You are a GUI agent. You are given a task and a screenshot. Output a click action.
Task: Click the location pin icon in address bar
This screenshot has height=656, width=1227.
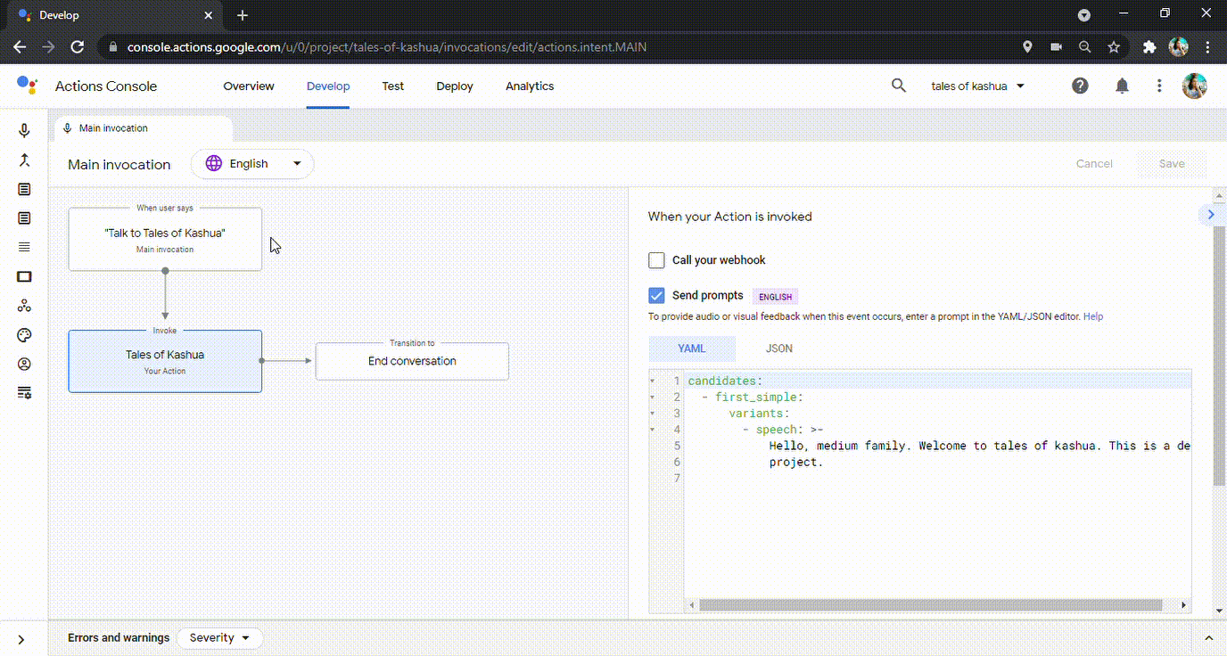point(1027,47)
